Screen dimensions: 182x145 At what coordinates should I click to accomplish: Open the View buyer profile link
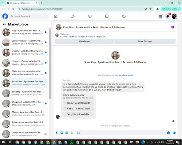126,75
